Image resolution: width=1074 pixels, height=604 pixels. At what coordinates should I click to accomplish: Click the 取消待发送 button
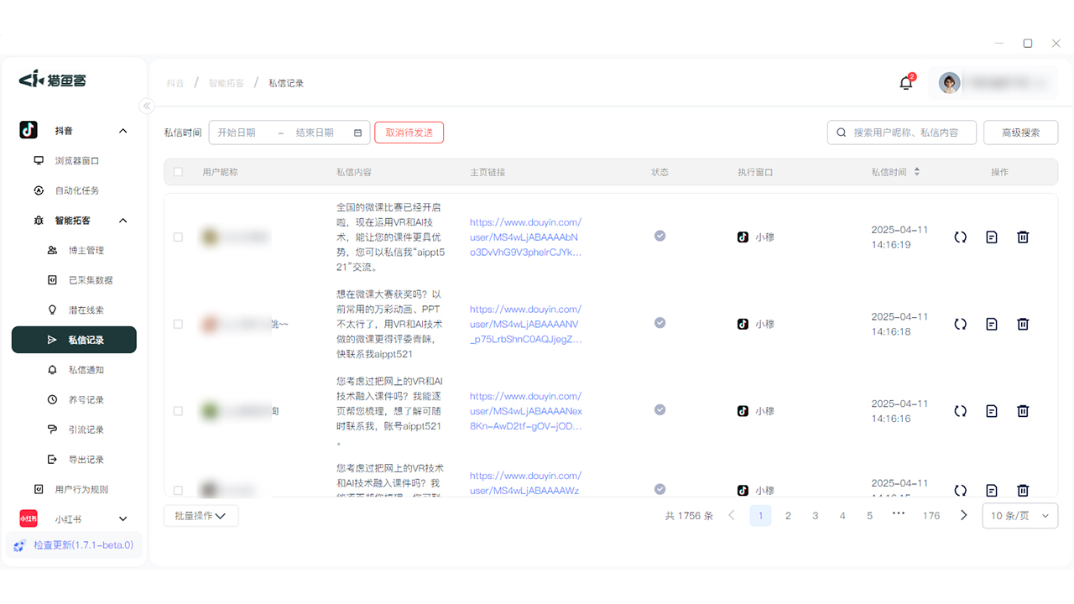coord(409,133)
